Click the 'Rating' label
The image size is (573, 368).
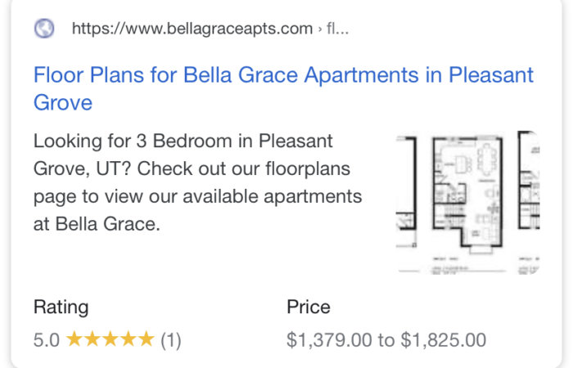tap(61, 307)
